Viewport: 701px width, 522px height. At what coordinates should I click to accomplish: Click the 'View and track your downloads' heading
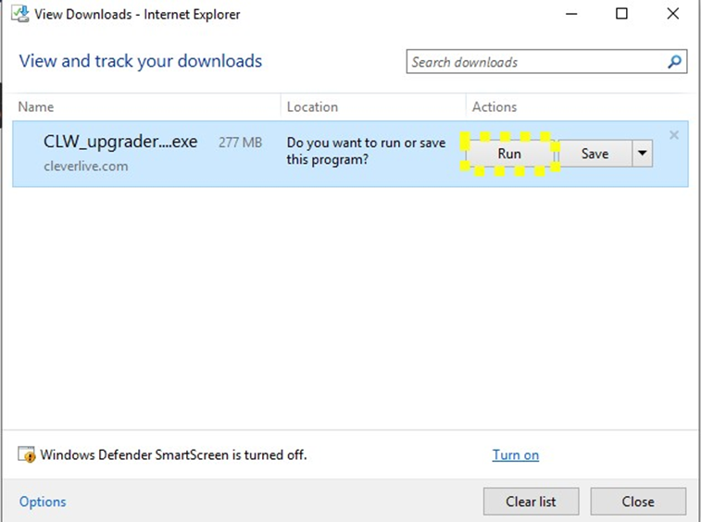click(141, 61)
